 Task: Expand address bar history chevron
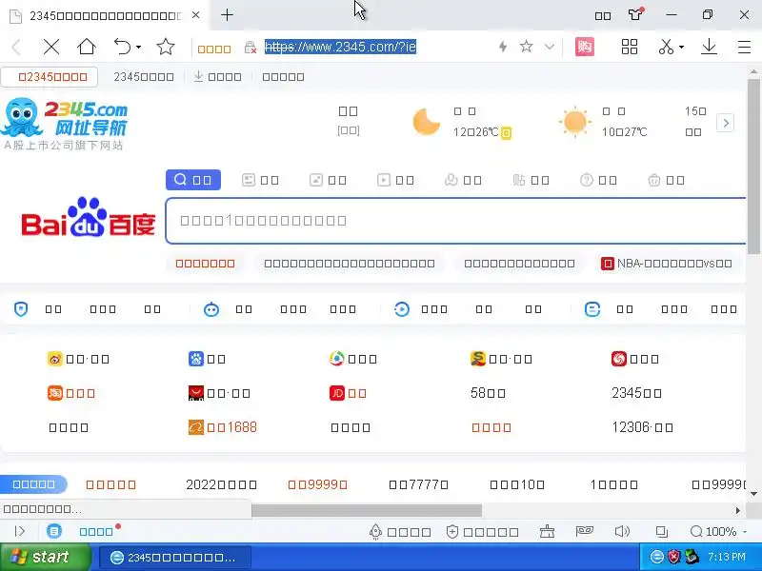[x=550, y=47]
